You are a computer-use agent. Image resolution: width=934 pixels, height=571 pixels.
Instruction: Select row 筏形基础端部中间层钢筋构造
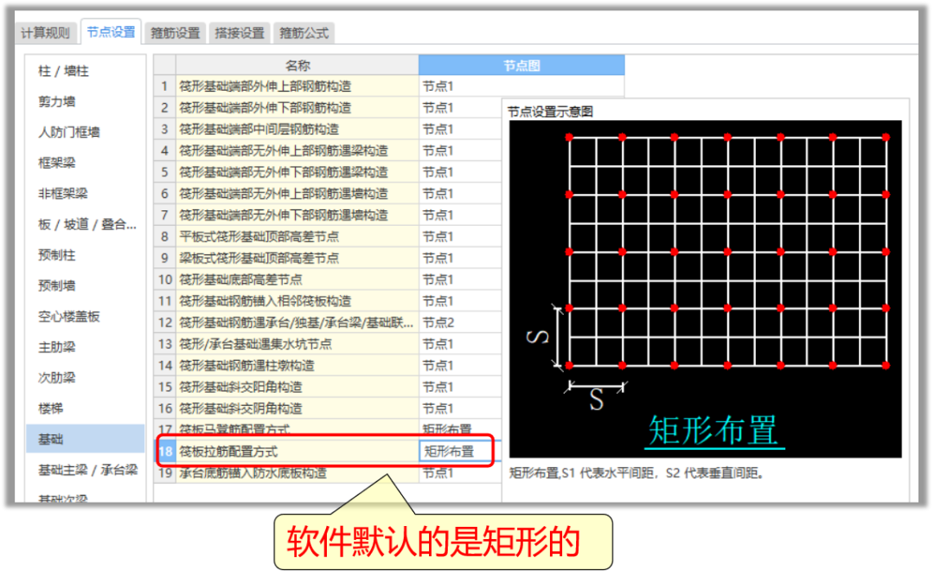pos(297,129)
